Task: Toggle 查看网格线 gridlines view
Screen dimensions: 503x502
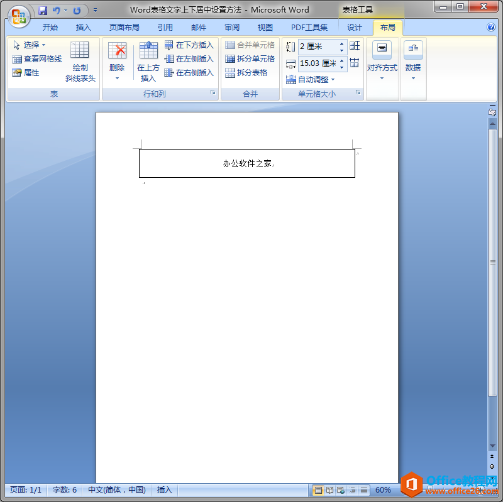Action: click(x=37, y=59)
